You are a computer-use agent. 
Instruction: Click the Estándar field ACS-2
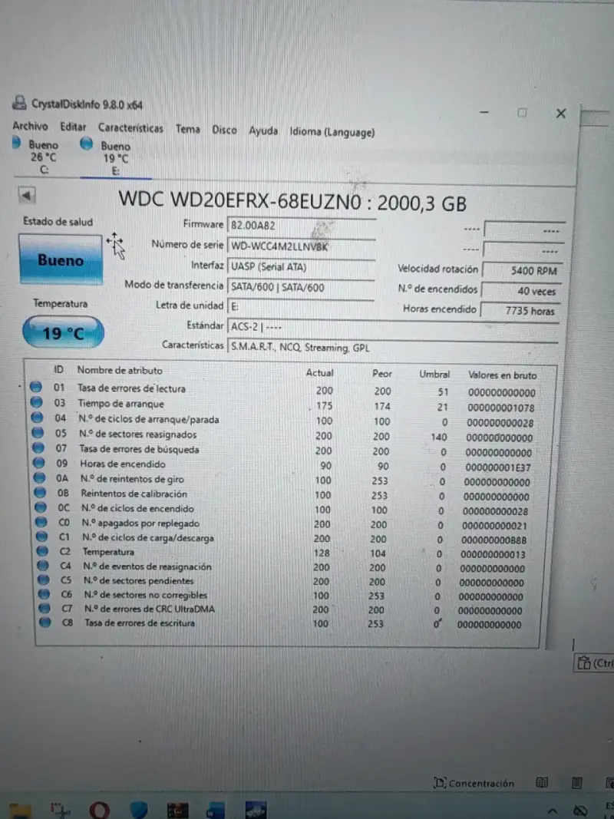393,328
